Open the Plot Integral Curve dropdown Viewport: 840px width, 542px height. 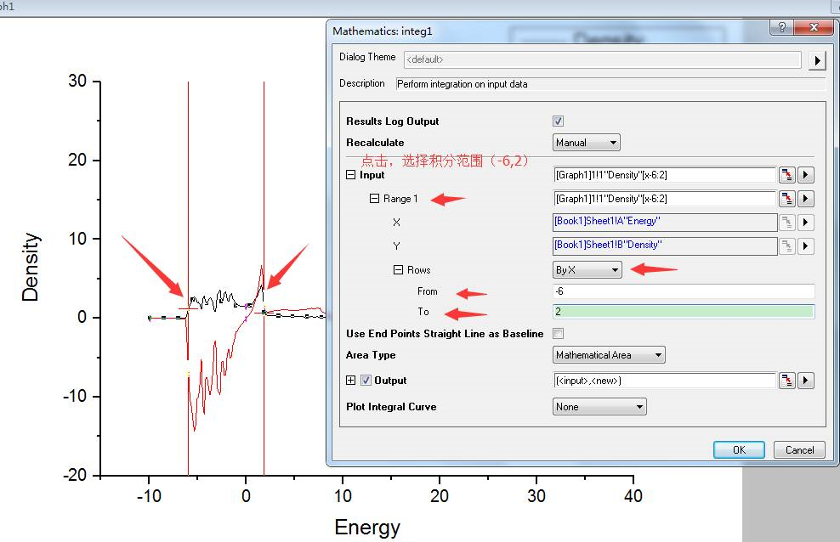pos(599,407)
